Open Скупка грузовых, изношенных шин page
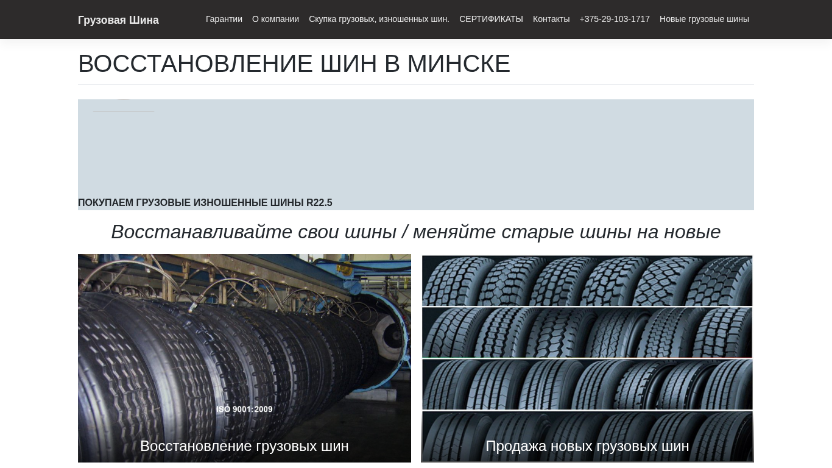Image resolution: width=832 pixels, height=468 pixels. 379,19
